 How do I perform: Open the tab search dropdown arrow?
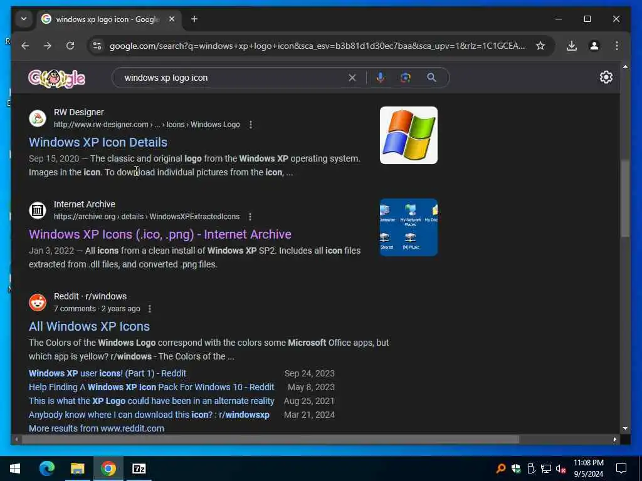[24, 19]
